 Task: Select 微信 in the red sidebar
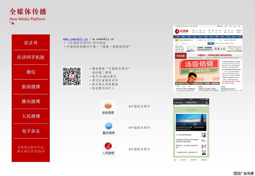[x=31, y=72]
